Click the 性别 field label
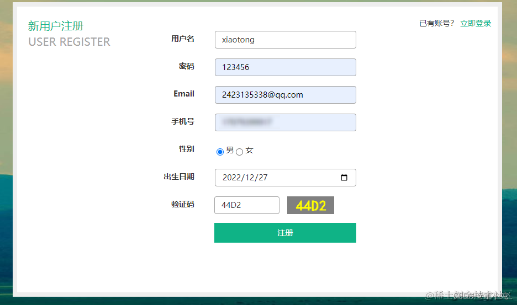This screenshot has width=517, height=305. (x=187, y=149)
